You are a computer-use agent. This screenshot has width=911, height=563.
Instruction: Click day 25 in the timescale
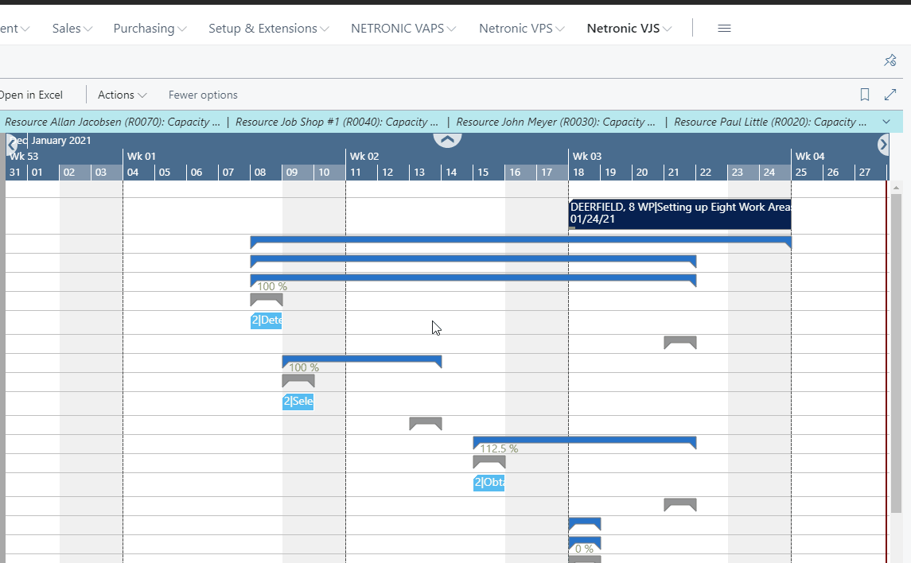tap(807, 173)
